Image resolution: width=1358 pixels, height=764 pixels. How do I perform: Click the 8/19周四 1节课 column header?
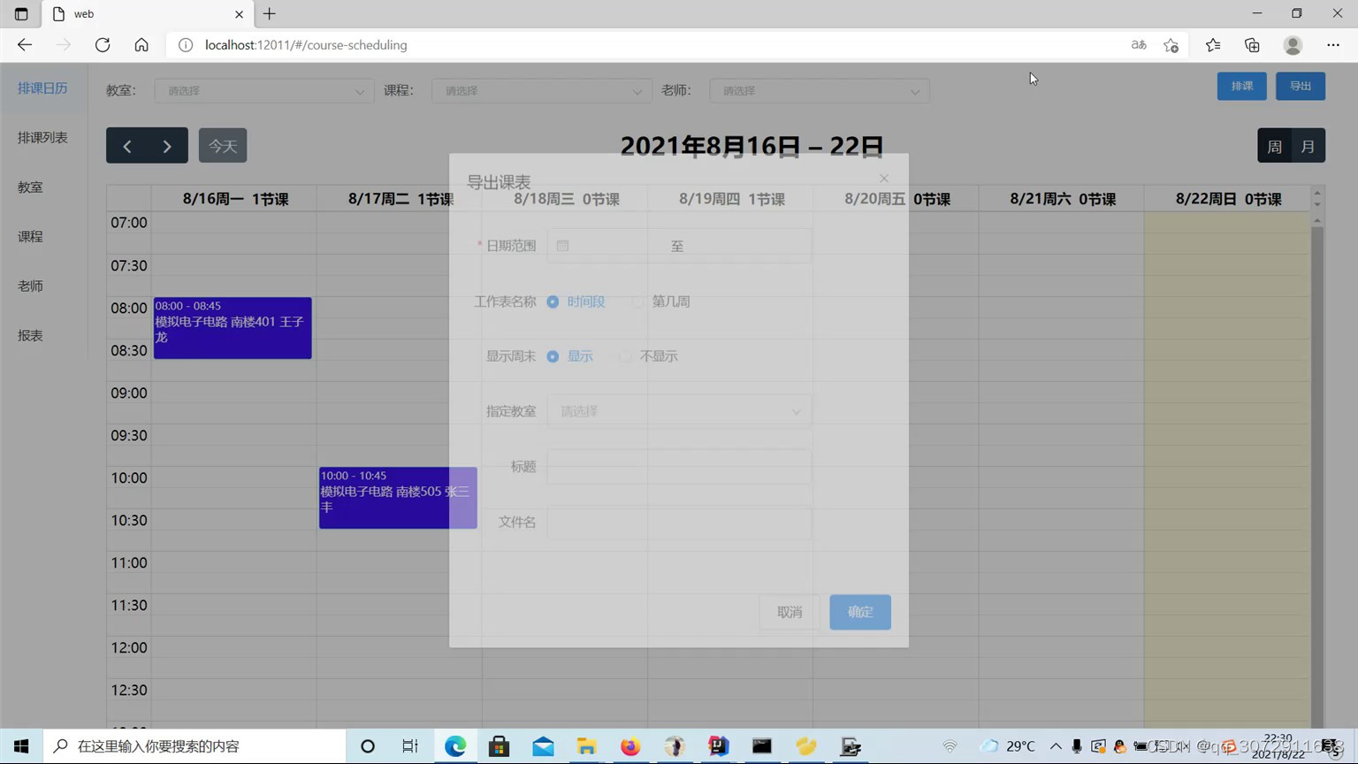pos(731,199)
